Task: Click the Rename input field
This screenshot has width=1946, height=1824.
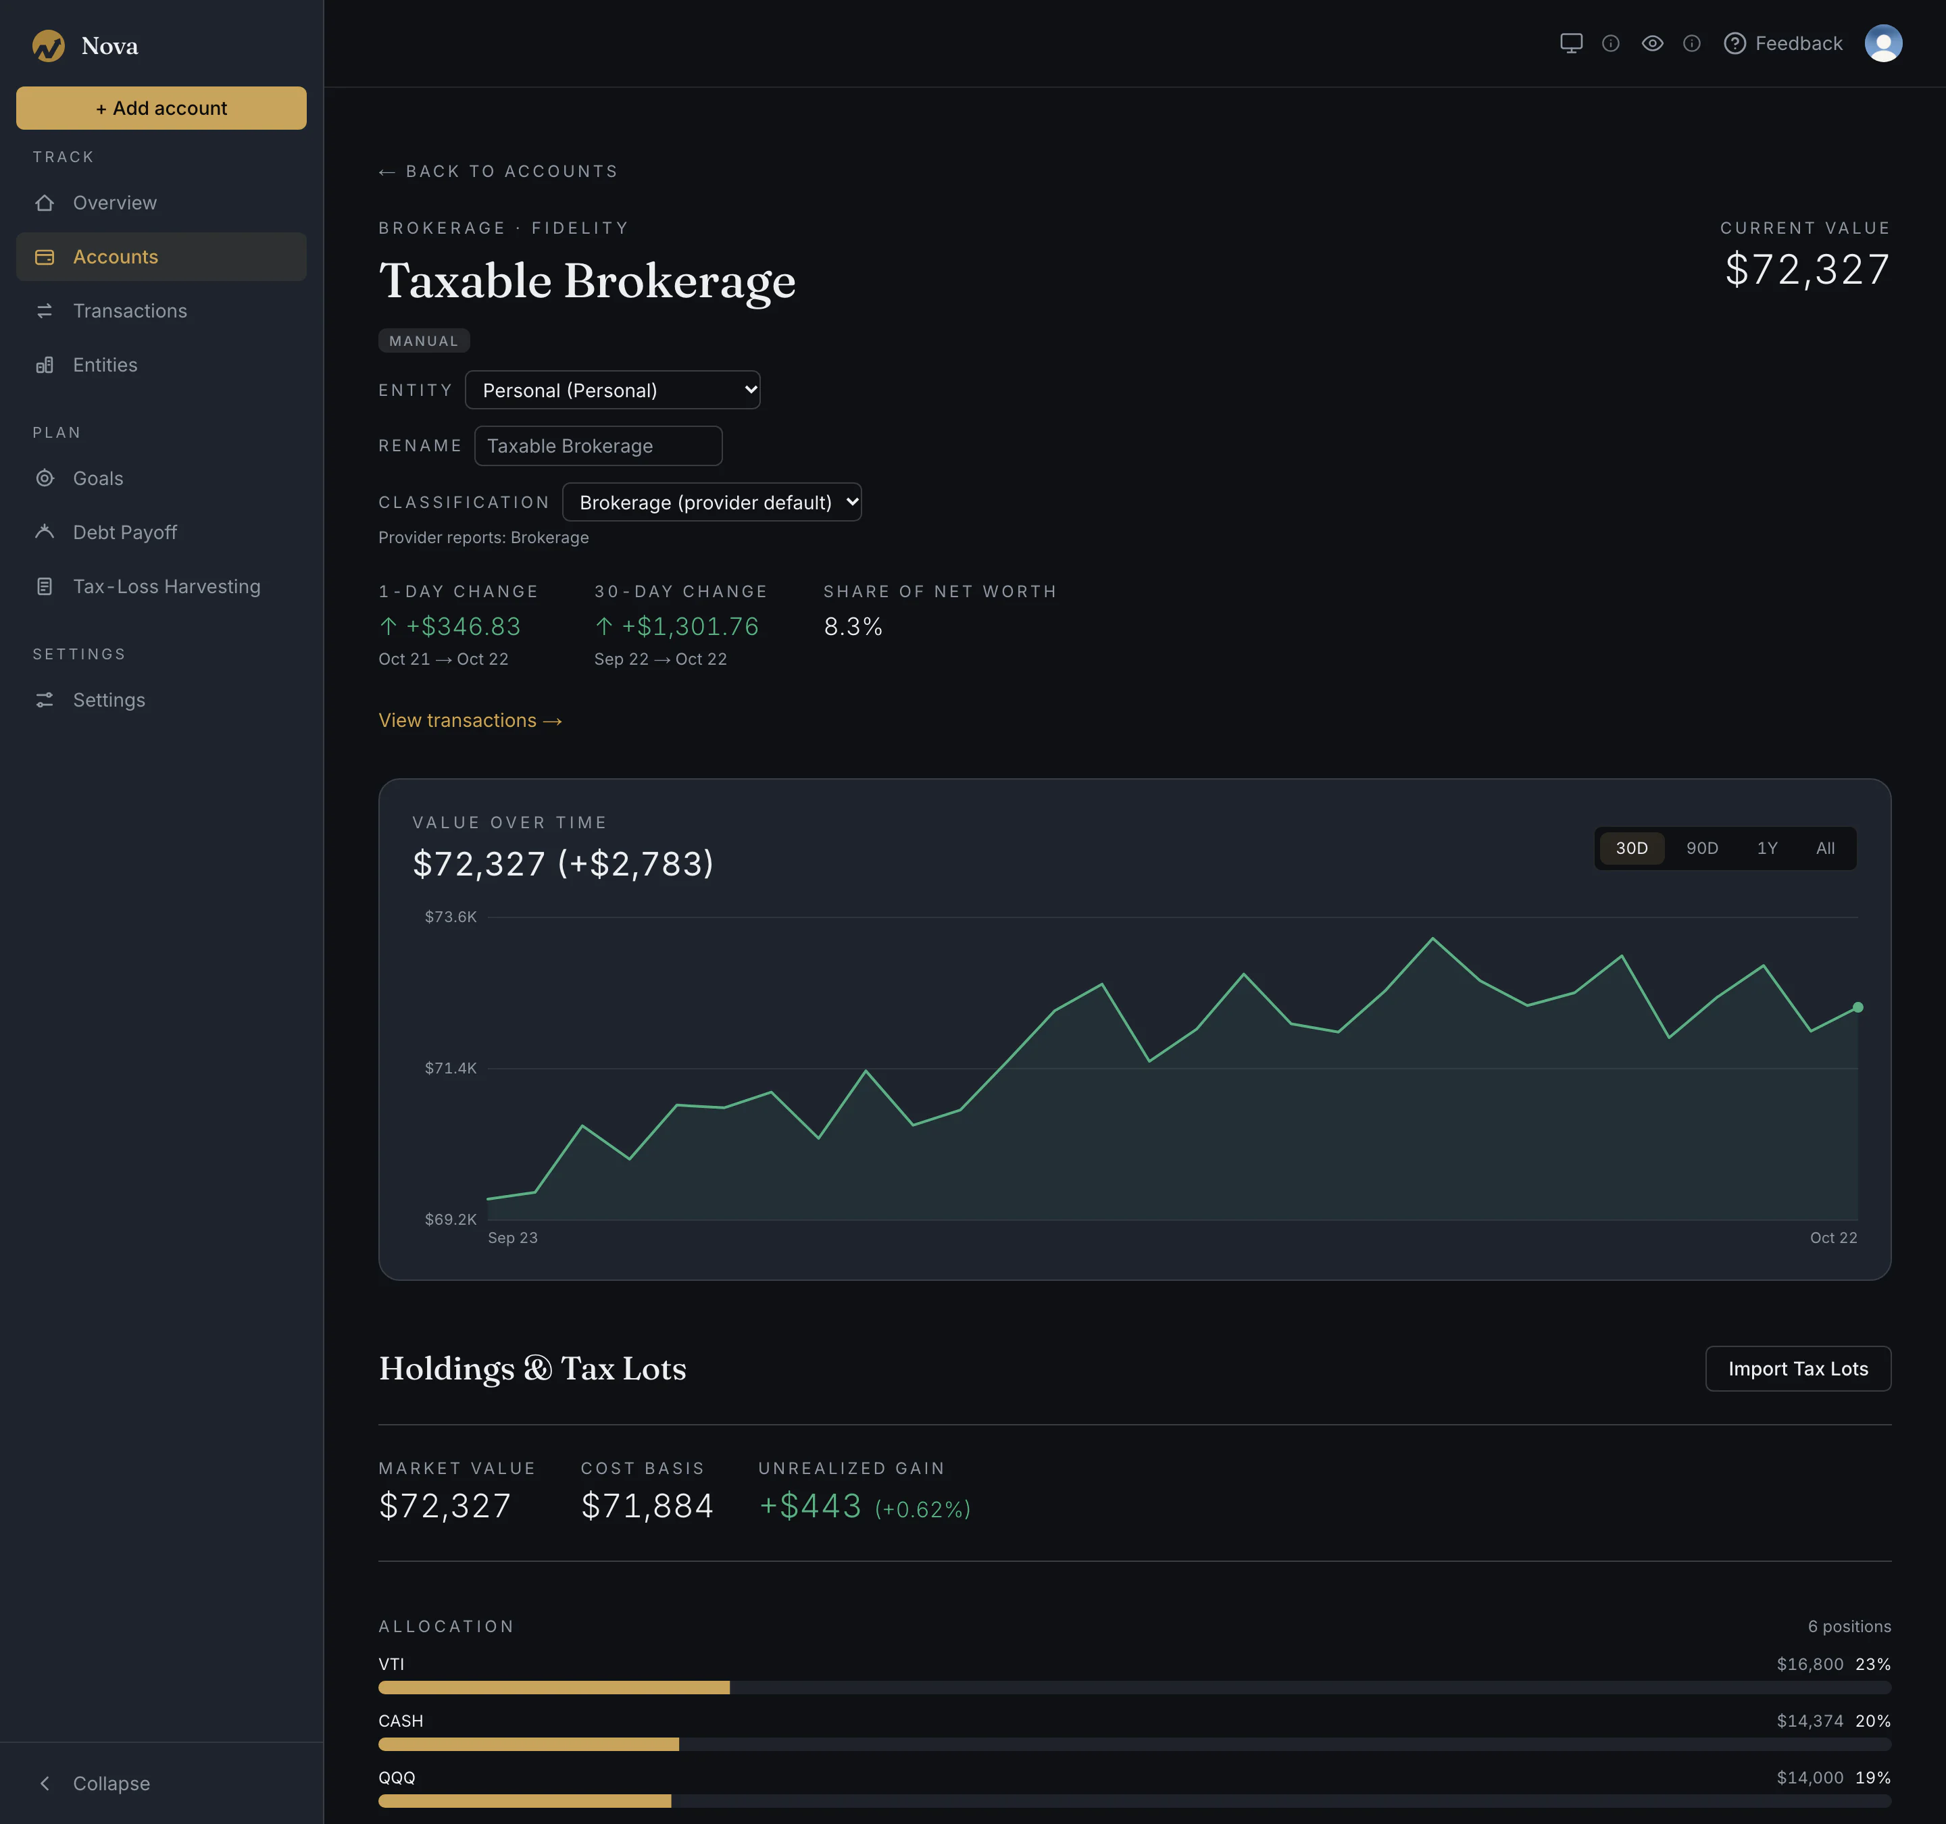Action: [x=598, y=445]
